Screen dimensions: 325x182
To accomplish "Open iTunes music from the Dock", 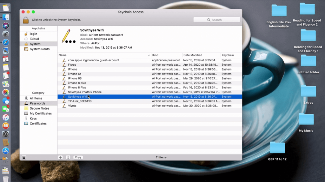I will (6, 118).
